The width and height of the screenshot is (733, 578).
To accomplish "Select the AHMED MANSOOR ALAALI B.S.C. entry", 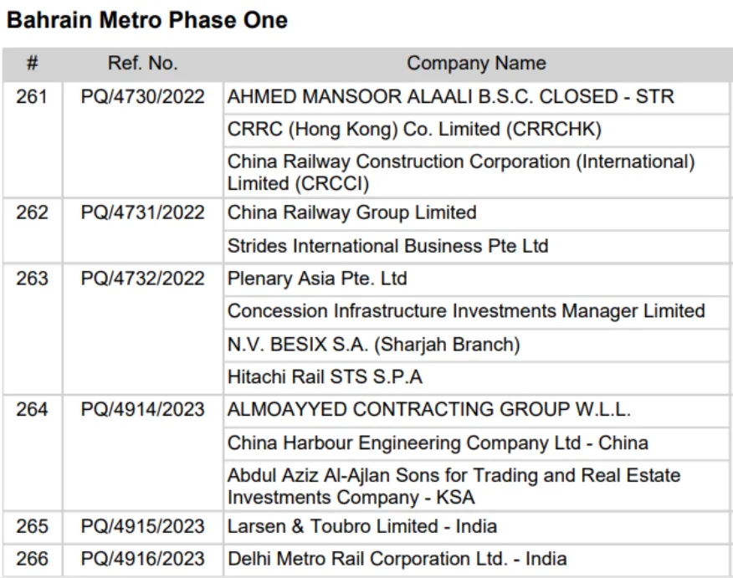I will click(450, 97).
